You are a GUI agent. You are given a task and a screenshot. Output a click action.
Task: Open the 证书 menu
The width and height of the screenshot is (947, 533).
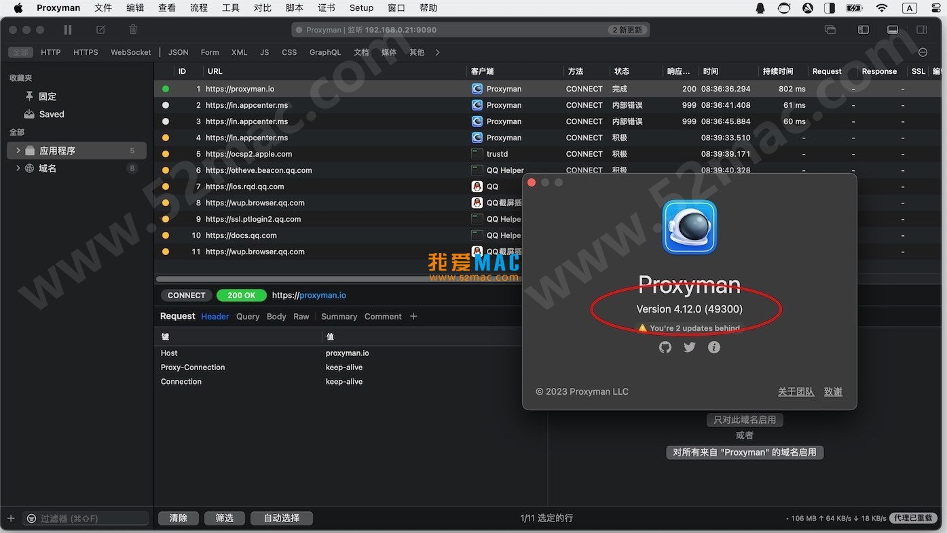[x=327, y=8]
